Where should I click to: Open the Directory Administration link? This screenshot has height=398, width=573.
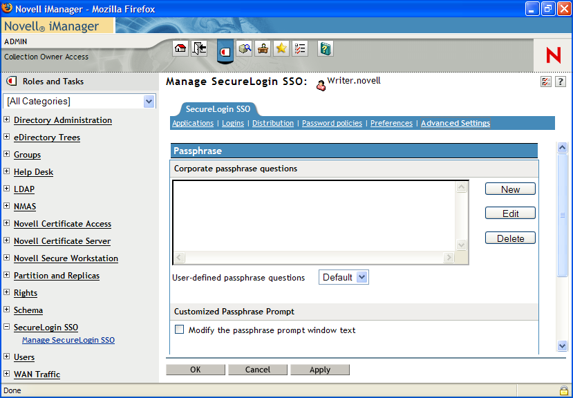63,120
